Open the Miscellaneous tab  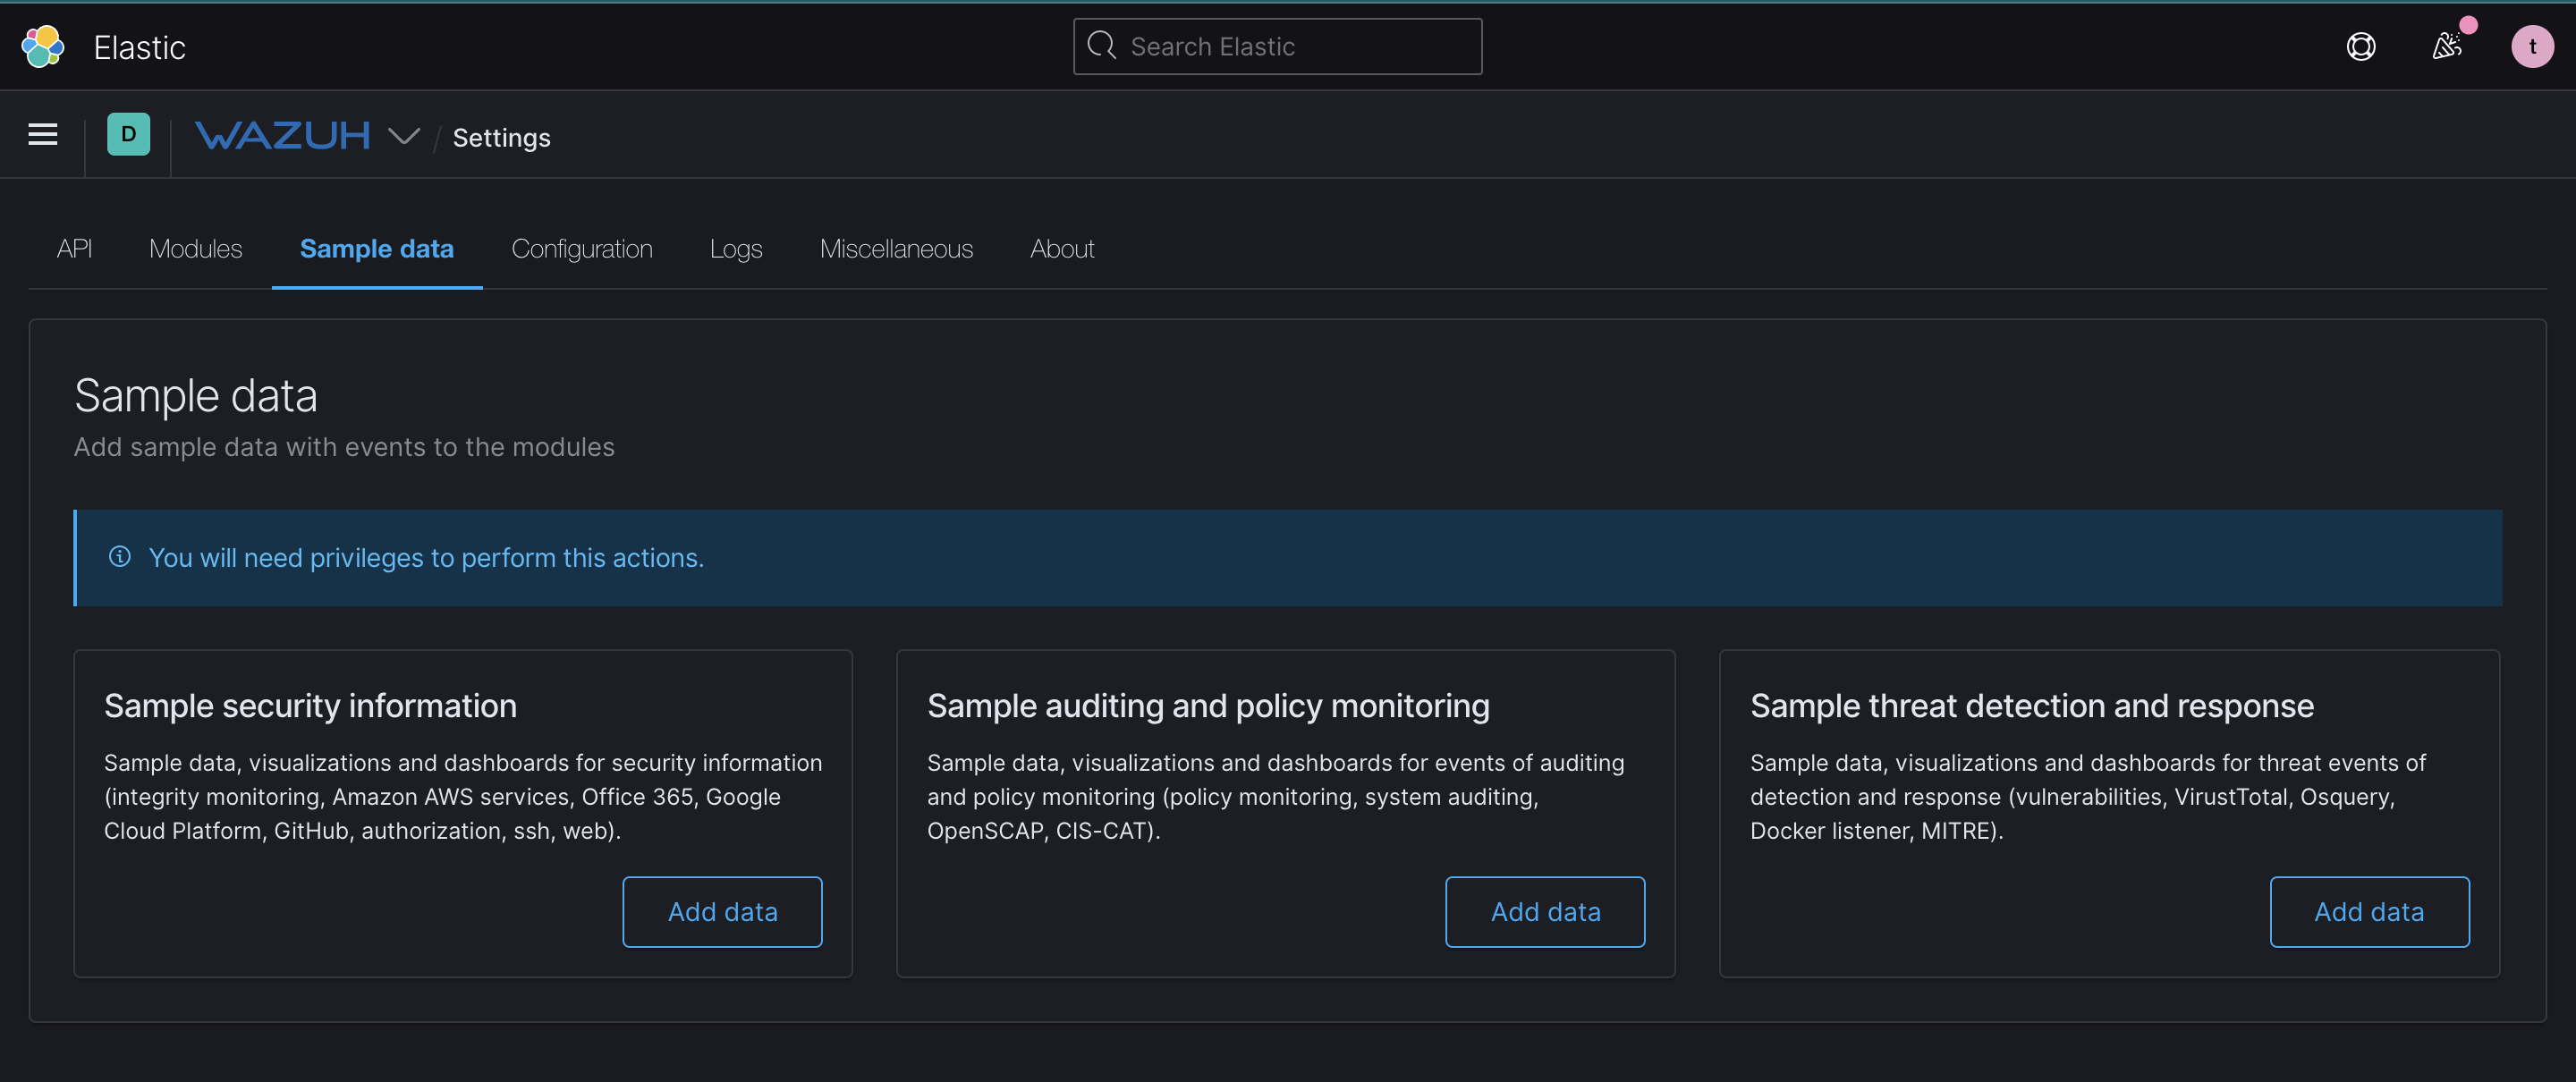(896, 249)
